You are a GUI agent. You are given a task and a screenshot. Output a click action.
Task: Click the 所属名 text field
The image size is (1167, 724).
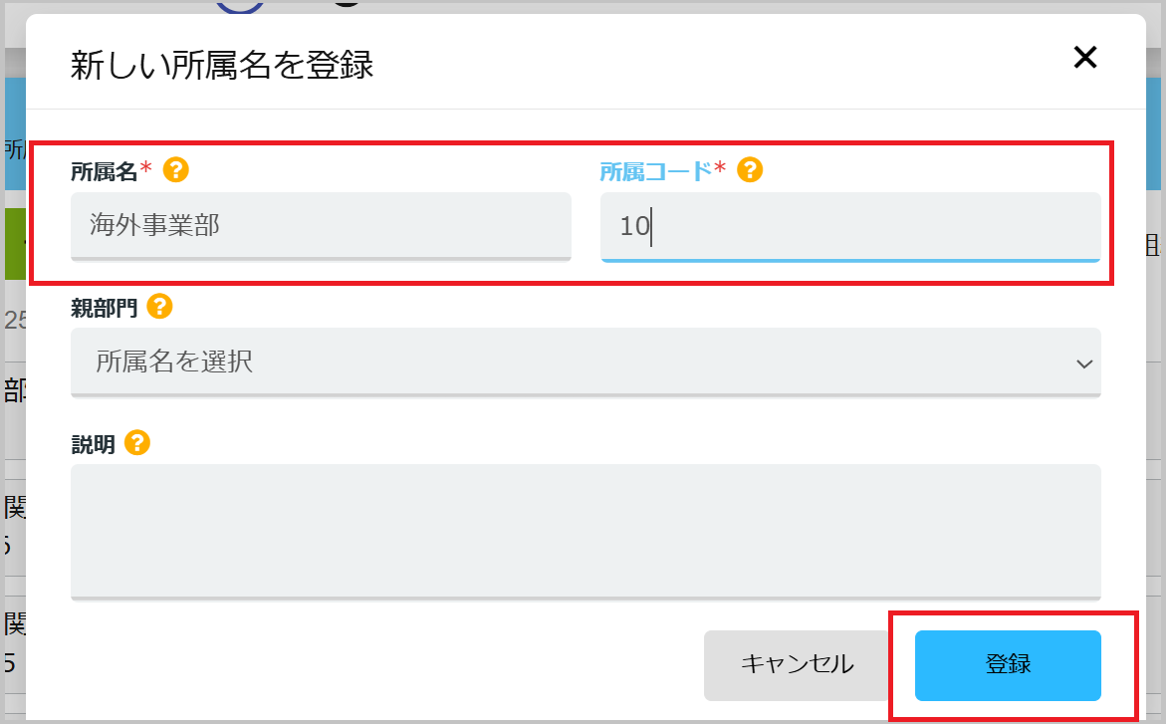point(321,226)
